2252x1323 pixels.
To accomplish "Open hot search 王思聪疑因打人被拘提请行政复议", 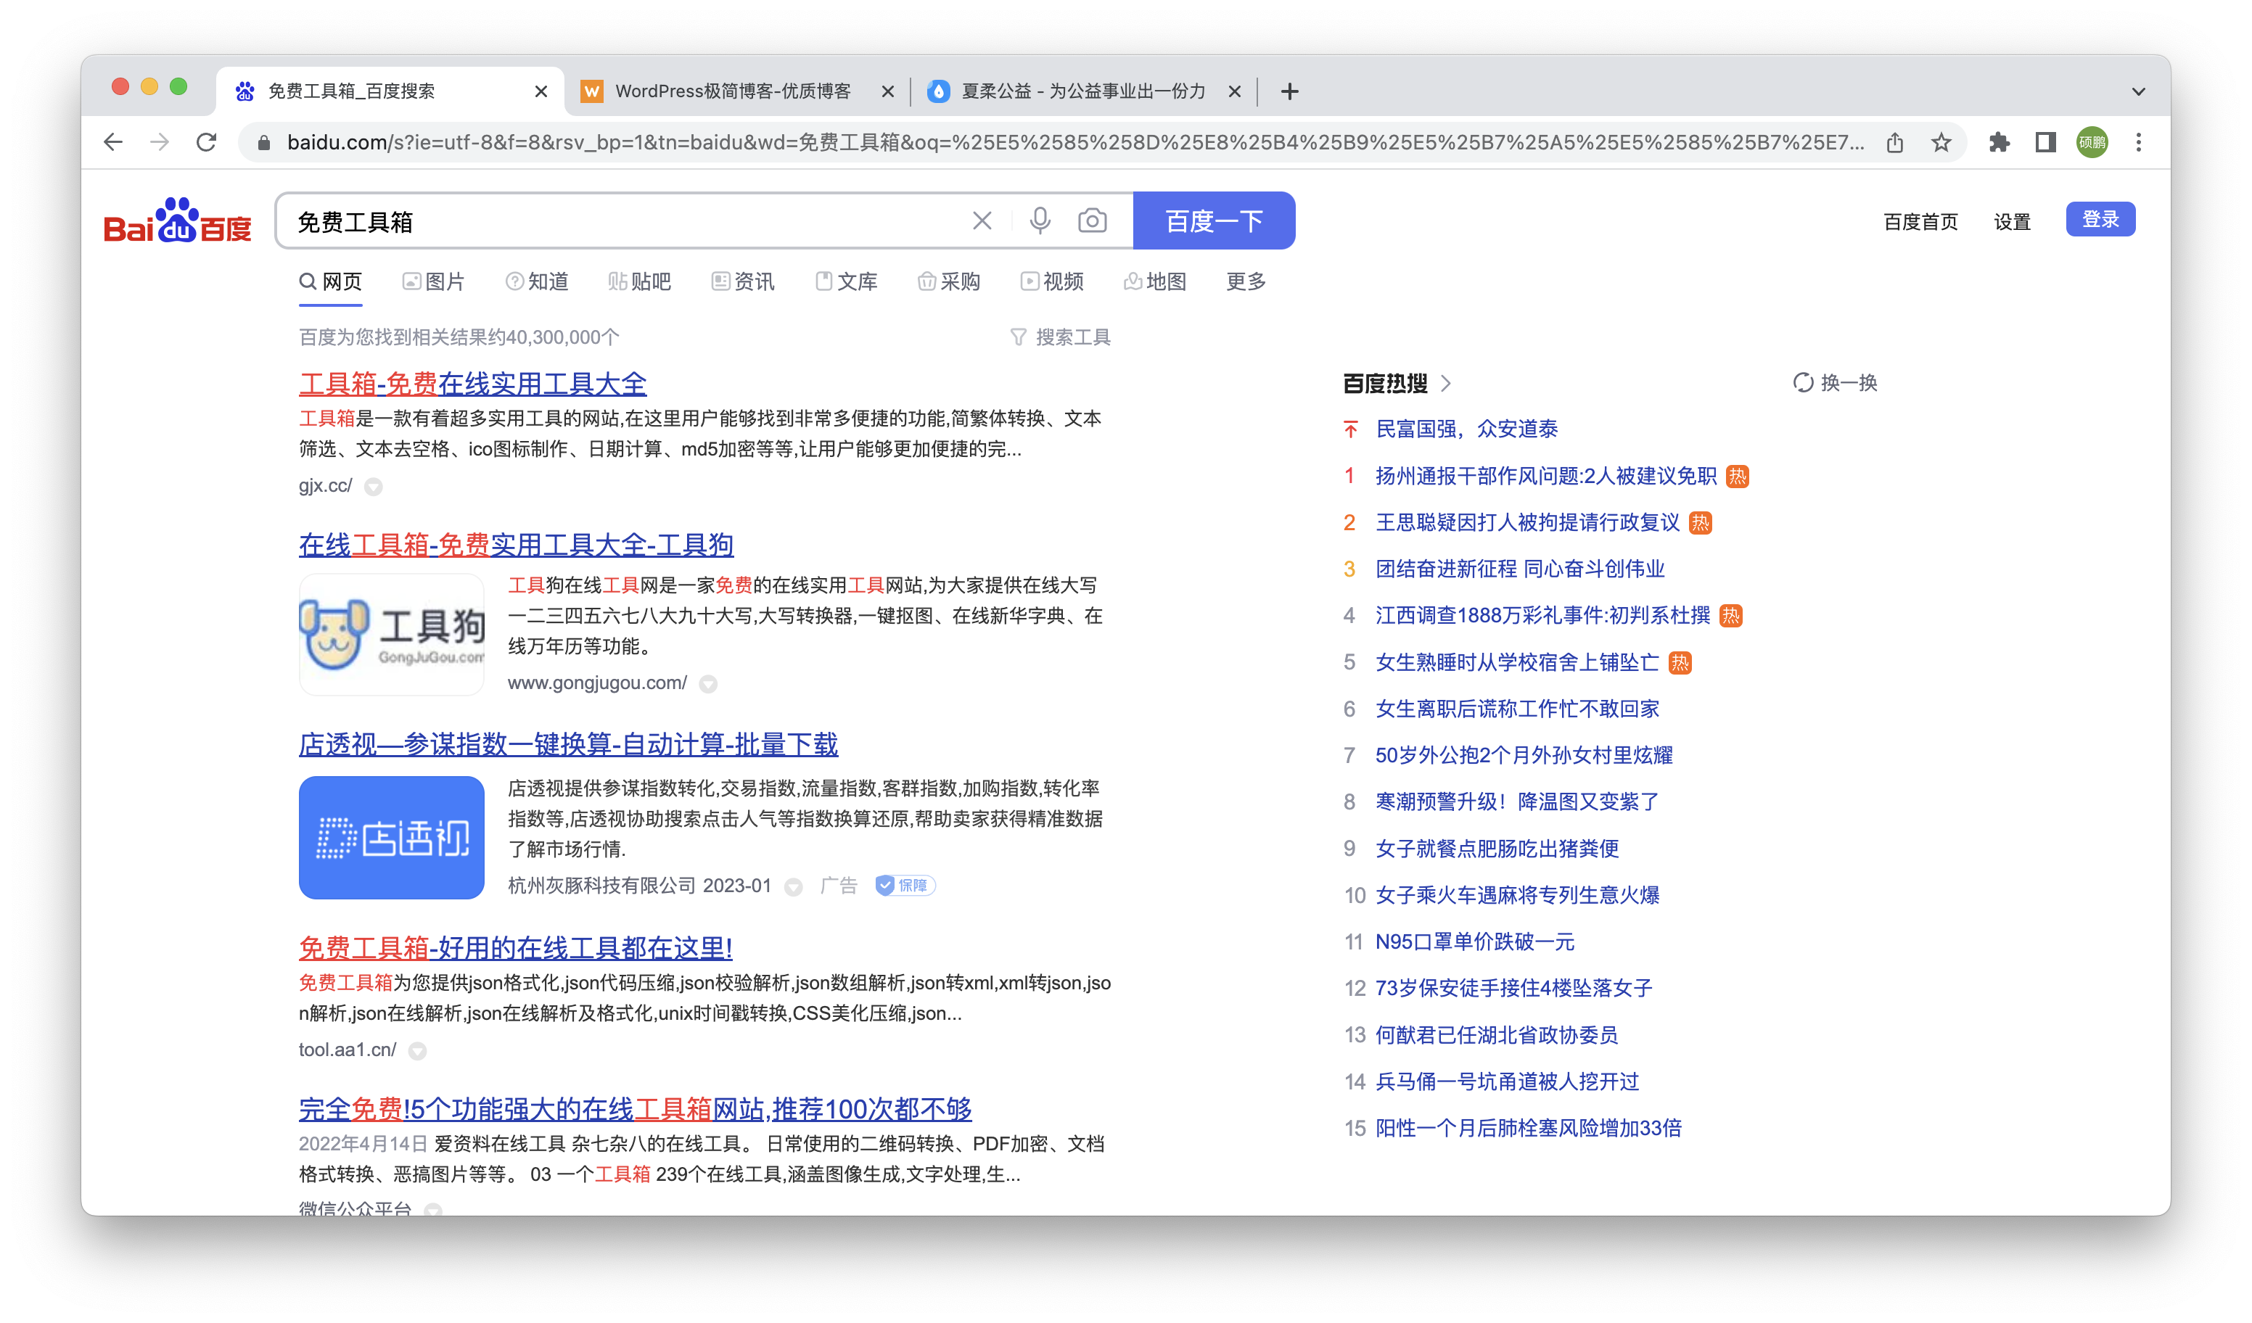I will tap(1527, 522).
